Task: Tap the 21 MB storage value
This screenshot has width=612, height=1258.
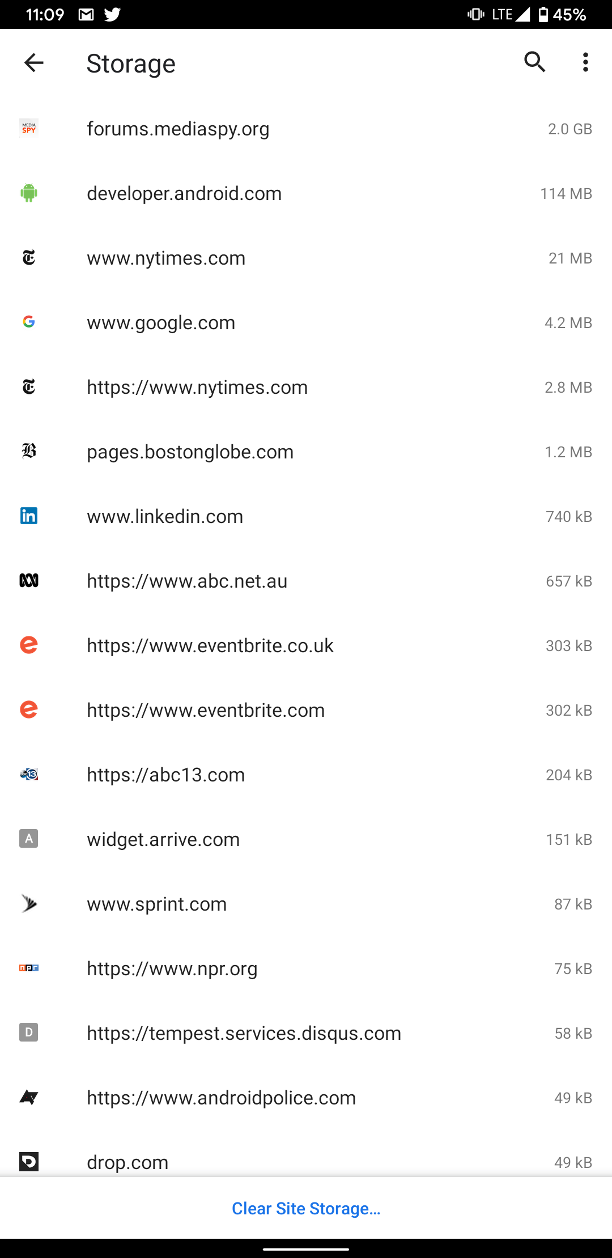Action: (x=570, y=258)
